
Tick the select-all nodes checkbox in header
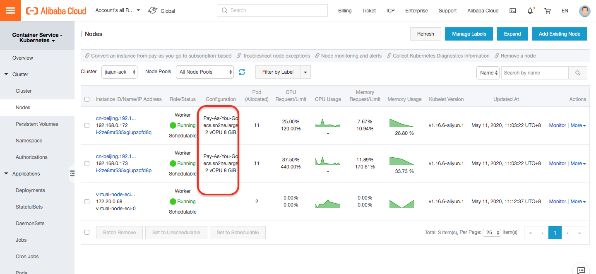[87, 99]
